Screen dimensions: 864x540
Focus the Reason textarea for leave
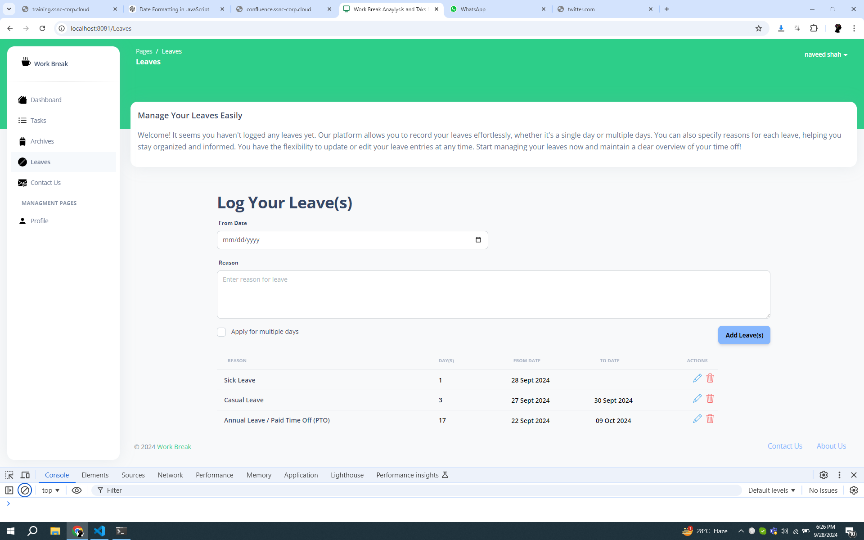(x=493, y=294)
